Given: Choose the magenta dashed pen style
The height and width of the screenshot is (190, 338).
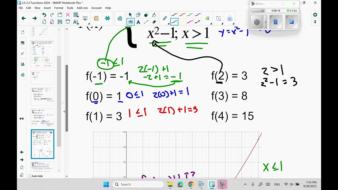Looking at the screenshot, I should pos(190,22).
